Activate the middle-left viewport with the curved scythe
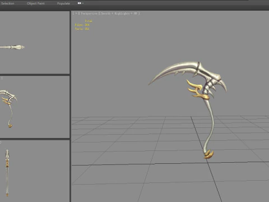 pos(35,107)
